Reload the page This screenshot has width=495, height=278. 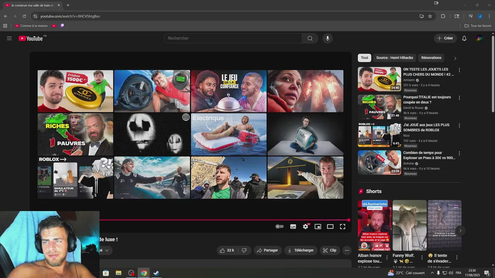(x=24, y=16)
